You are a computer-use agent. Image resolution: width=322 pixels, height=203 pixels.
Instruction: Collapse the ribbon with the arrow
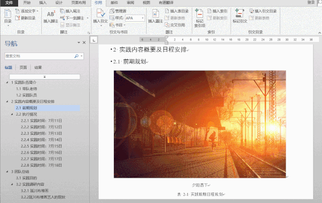coord(319,33)
